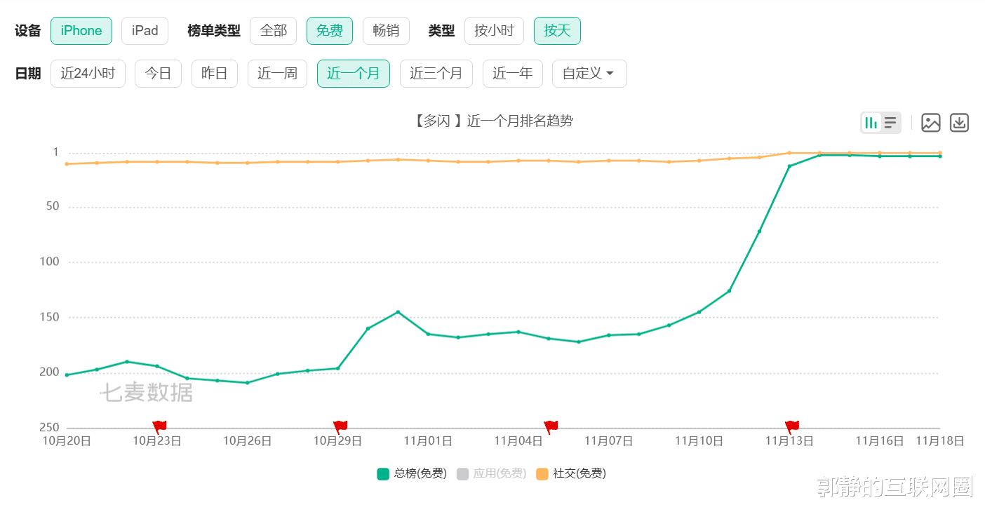Select iPad device tab
The width and height of the screenshot is (985, 512).
click(145, 31)
